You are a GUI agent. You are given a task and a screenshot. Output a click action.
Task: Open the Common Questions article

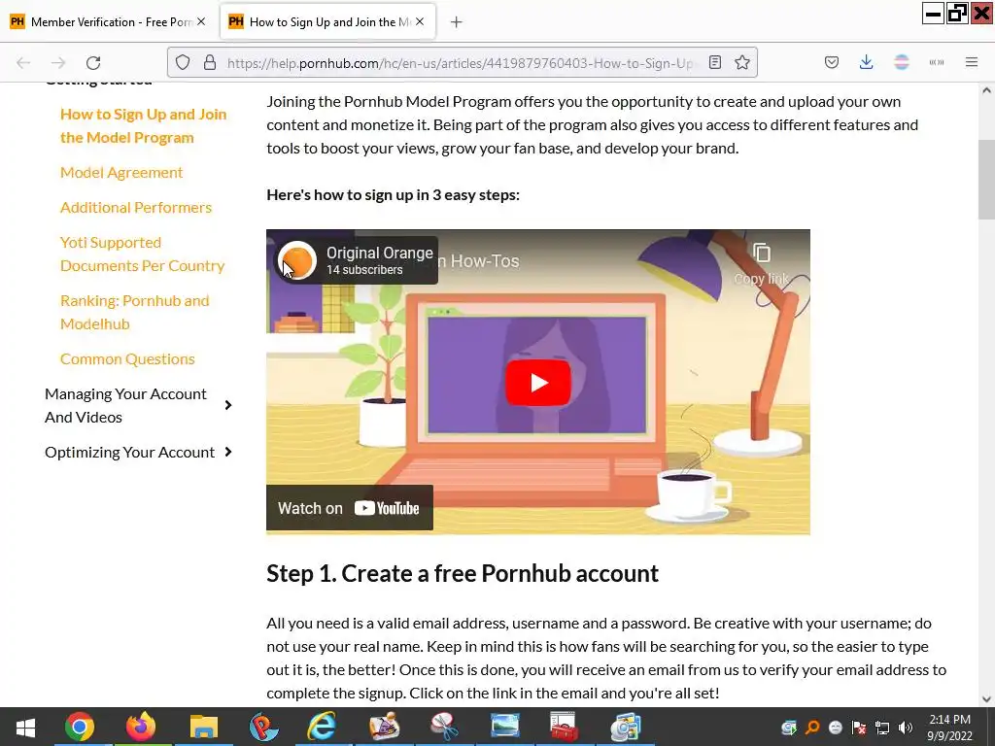(x=127, y=359)
